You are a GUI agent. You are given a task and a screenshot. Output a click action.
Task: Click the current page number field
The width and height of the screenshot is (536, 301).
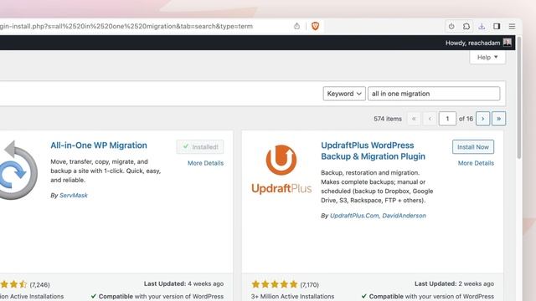click(x=447, y=119)
